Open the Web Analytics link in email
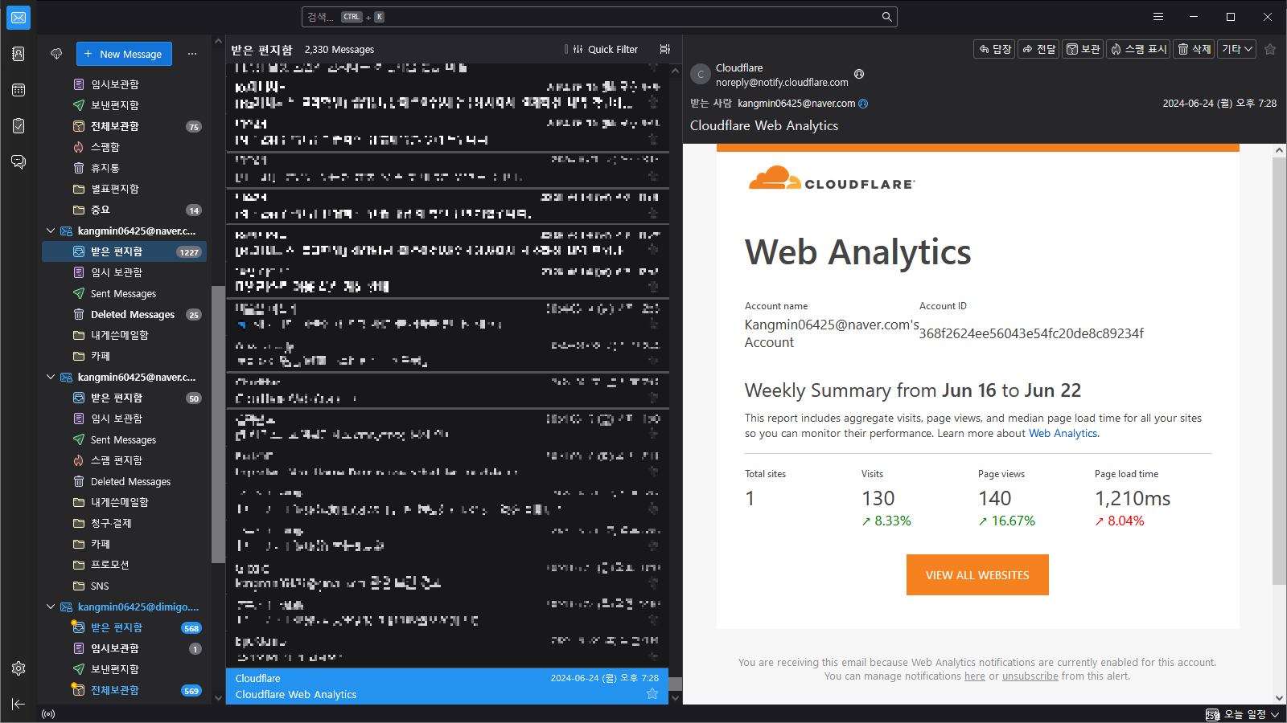1287x723 pixels. pos(1063,433)
